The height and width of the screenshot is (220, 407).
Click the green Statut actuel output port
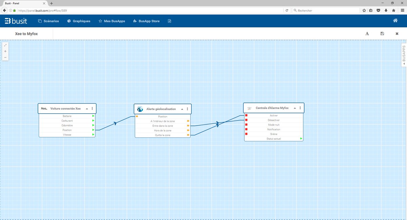click(x=301, y=138)
